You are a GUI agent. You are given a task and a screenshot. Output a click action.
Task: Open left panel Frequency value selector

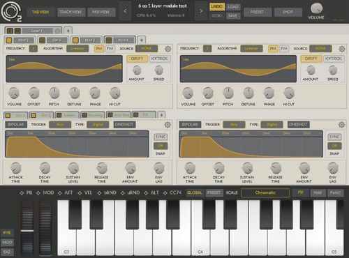34,49
